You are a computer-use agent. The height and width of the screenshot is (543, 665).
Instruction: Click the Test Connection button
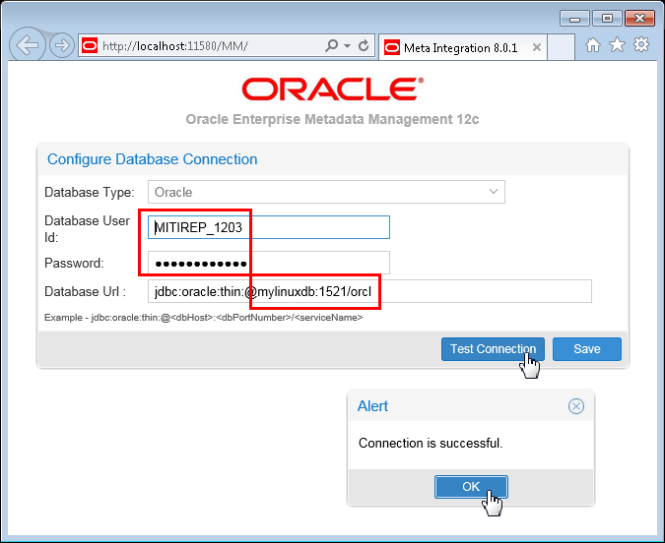(x=493, y=349)
